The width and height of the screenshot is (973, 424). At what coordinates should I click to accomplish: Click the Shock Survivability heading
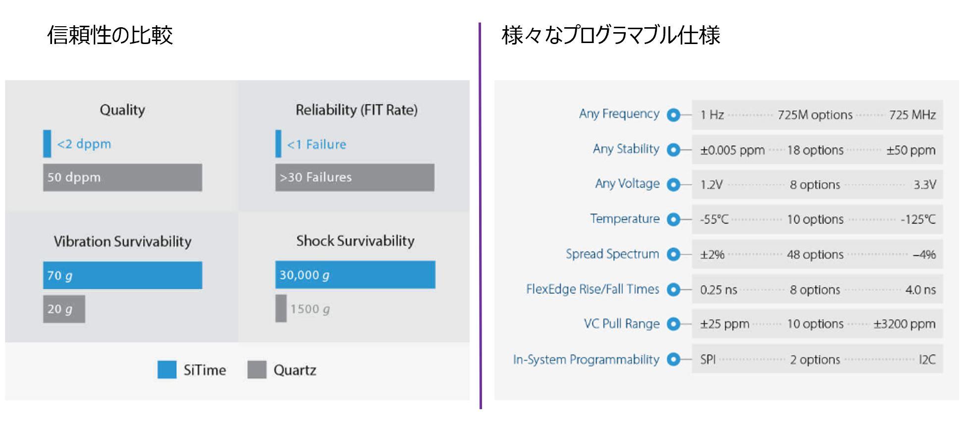355,241
